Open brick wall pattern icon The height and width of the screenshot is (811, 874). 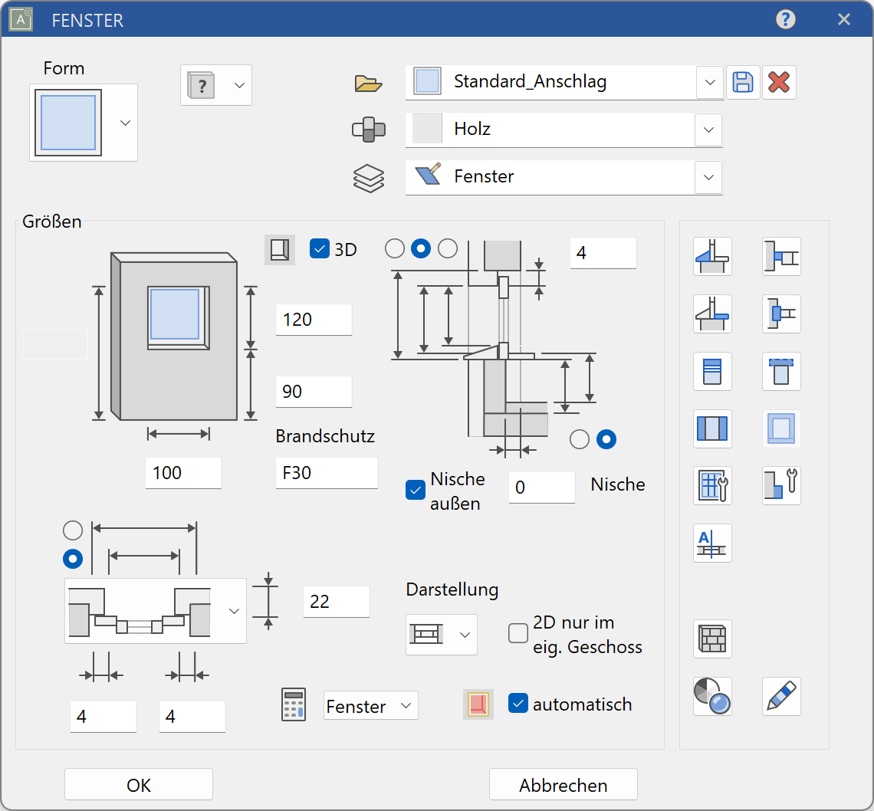coord(712,639)
